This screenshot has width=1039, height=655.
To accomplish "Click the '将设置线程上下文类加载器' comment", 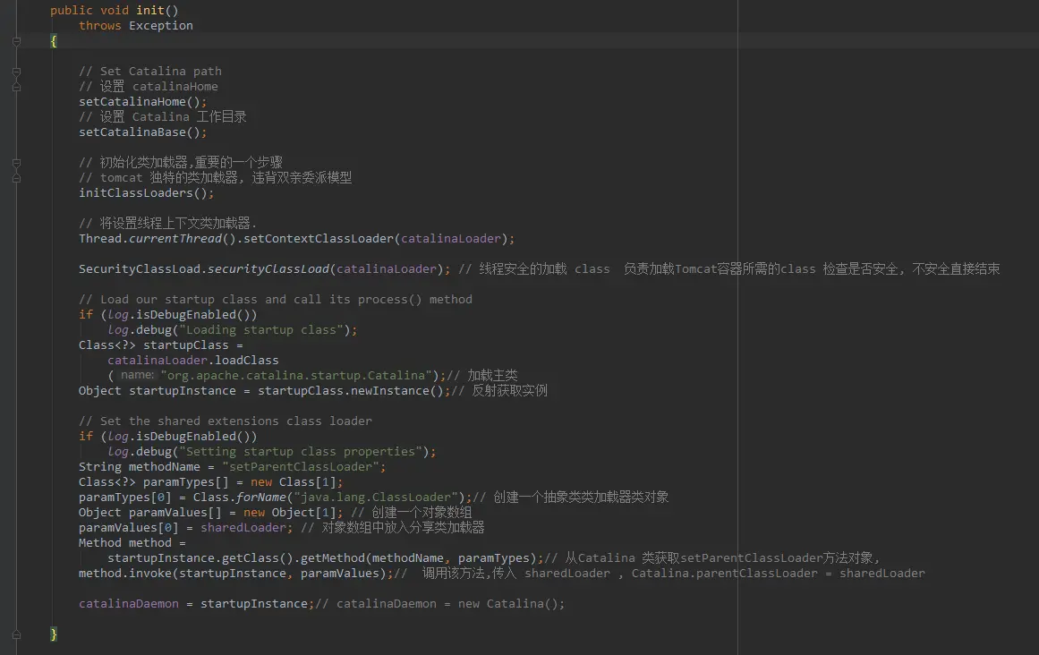I will coord(167,224).
